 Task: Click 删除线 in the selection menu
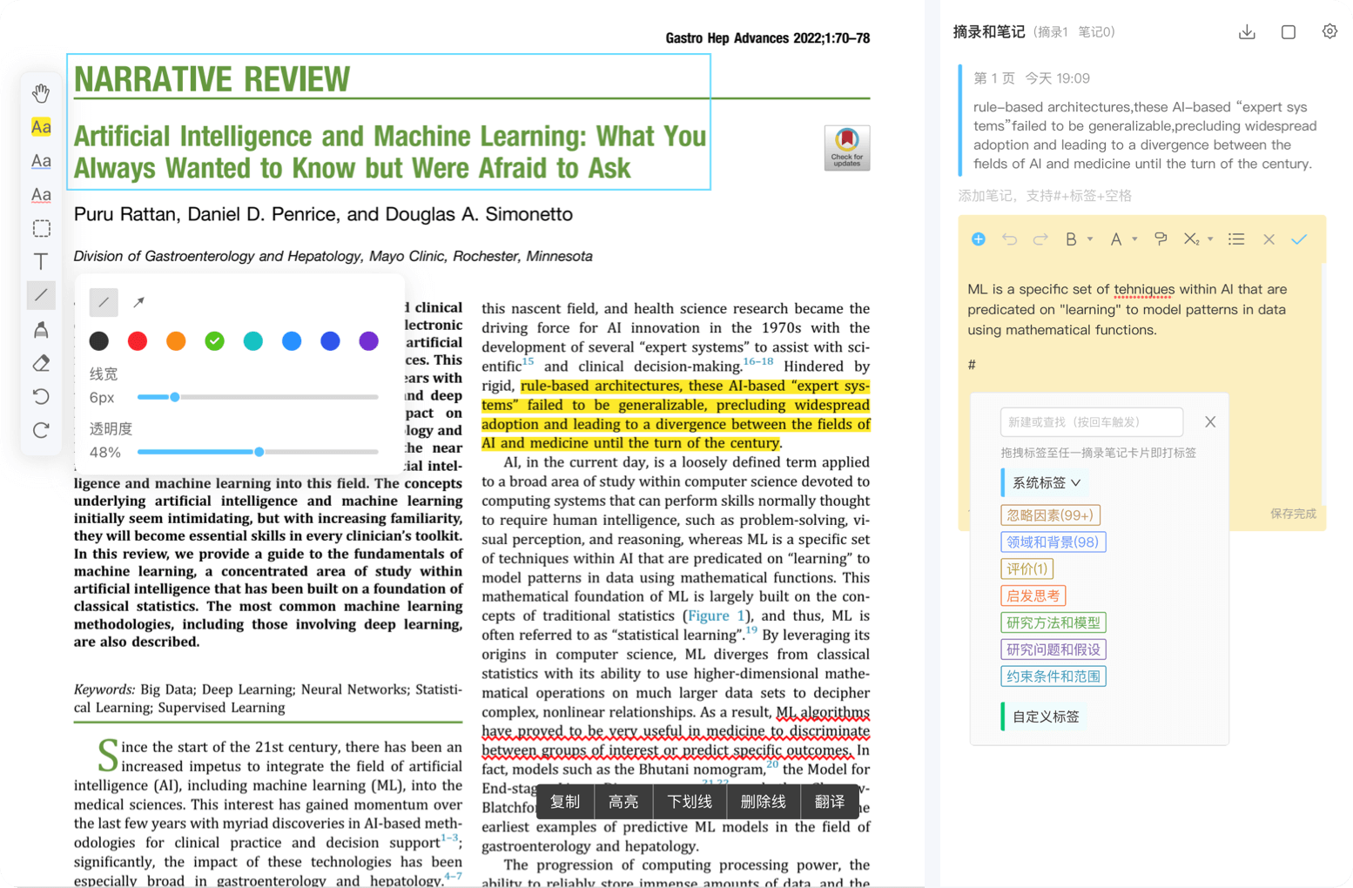click(x=763, y=802)
